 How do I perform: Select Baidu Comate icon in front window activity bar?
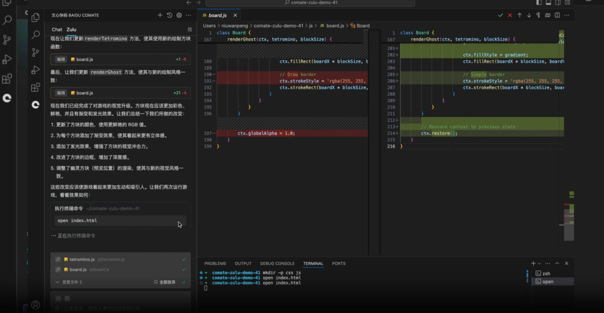(35, 105)
